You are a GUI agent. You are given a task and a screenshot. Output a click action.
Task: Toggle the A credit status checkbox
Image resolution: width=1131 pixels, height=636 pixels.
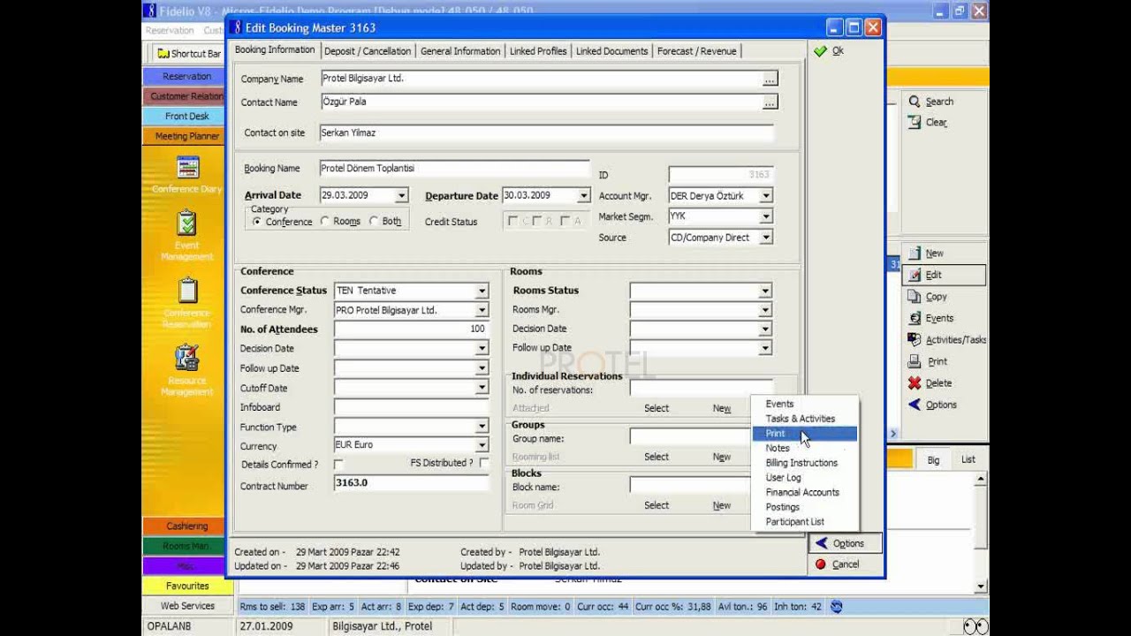point(565,221)
